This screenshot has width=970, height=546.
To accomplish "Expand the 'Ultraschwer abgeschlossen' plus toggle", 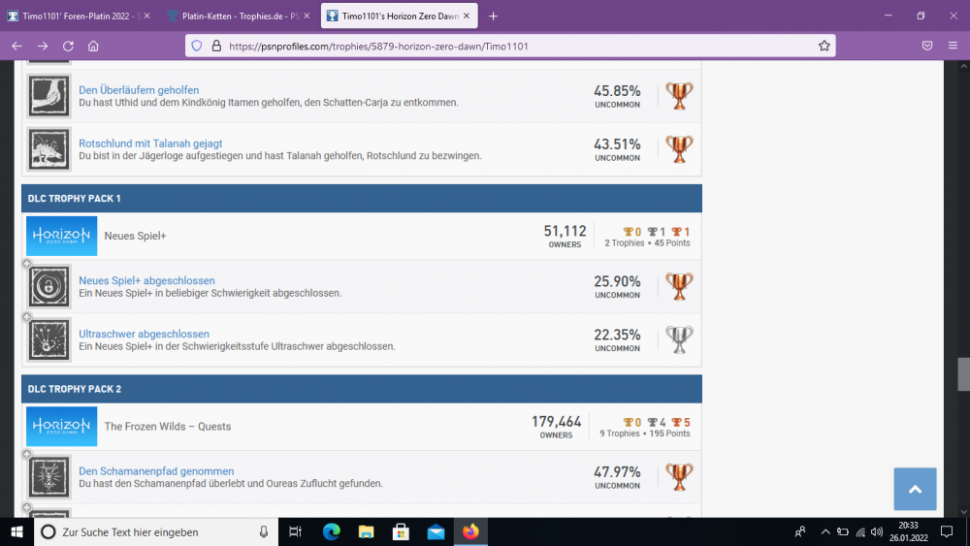I will click(26, 317).
